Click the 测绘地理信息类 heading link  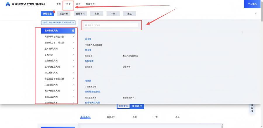pos(92,92)
